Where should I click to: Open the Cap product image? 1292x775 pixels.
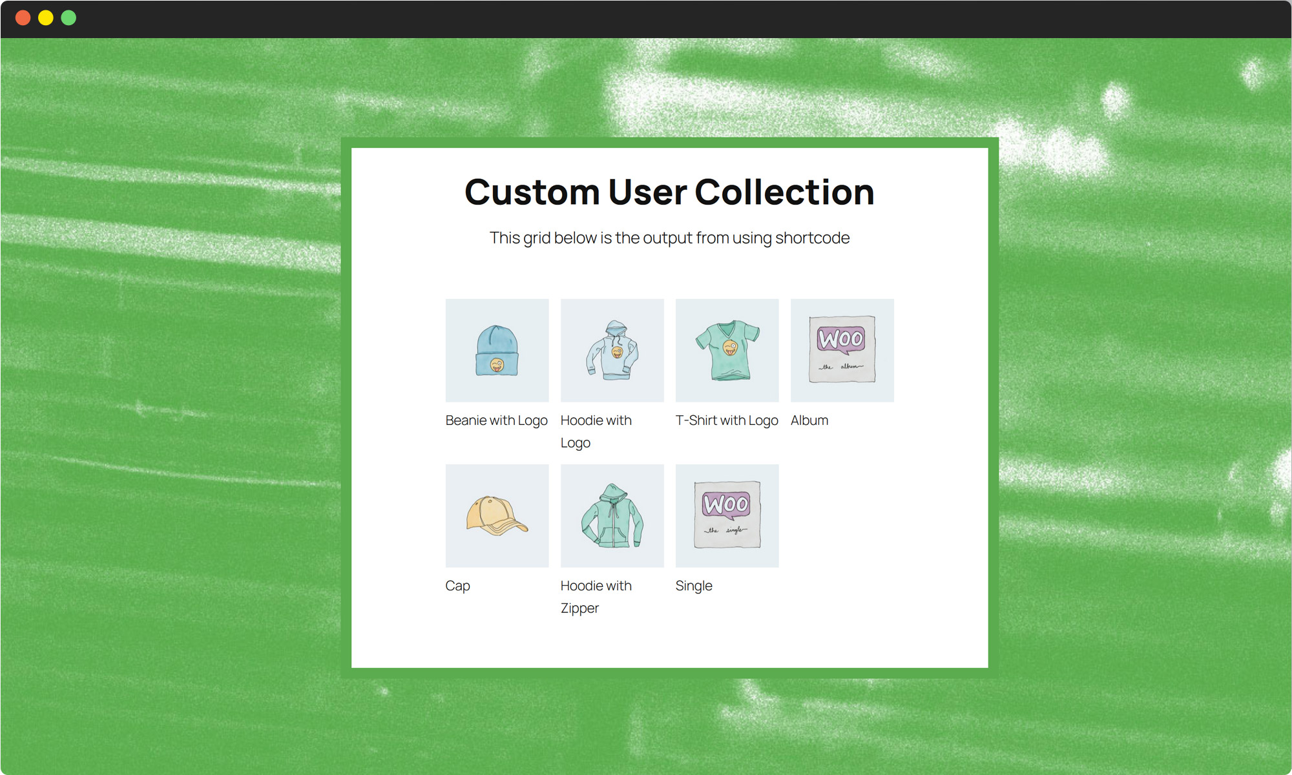(497, 515)
